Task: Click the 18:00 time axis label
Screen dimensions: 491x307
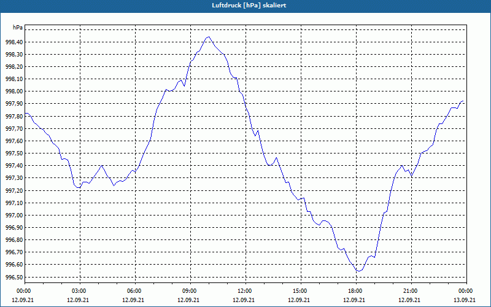Action: [356, 291]
